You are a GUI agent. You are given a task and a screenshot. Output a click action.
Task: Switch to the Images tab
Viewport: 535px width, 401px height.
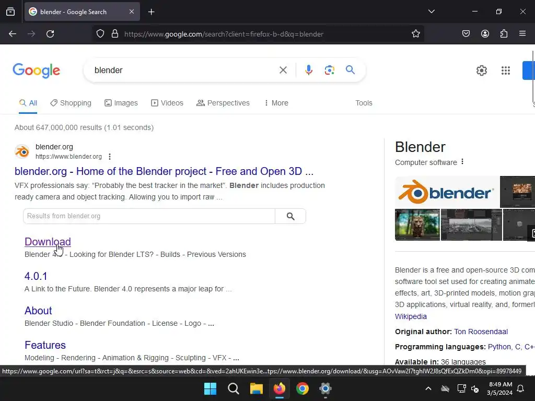(121, 103)
